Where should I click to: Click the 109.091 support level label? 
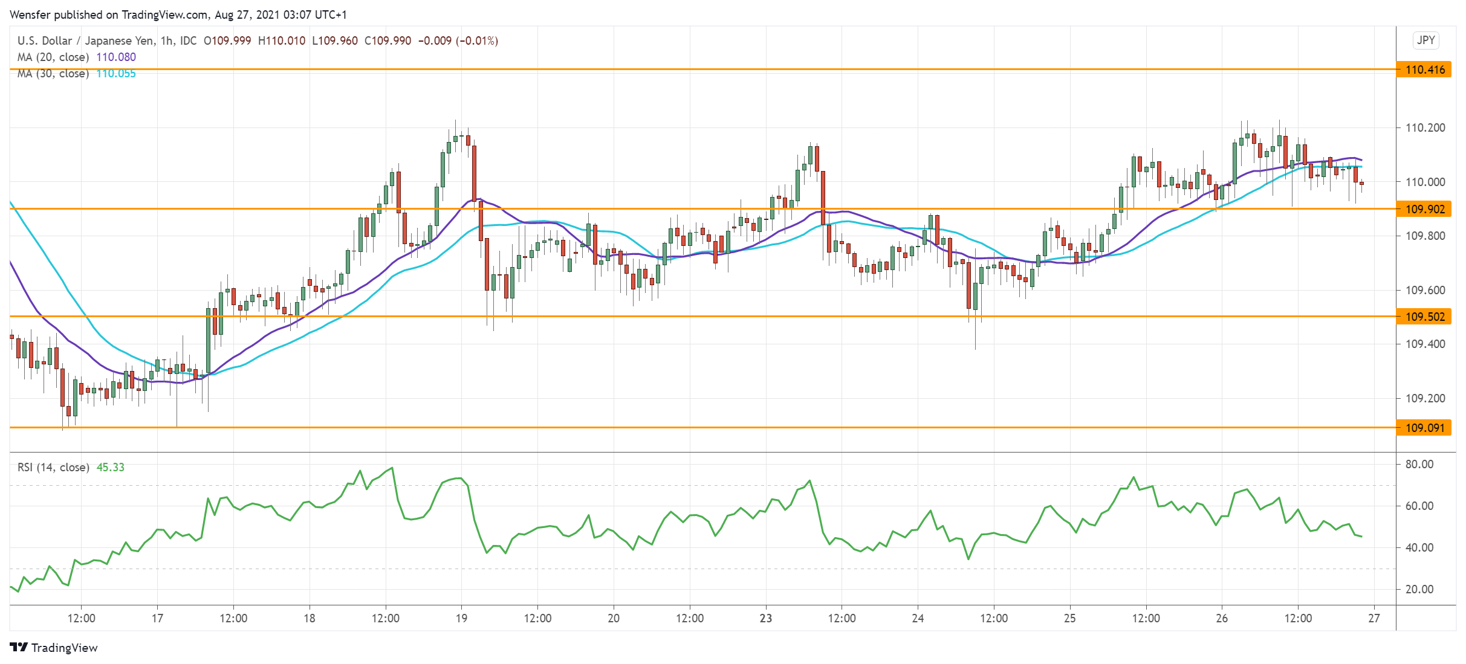click(x=1424, y=428)
